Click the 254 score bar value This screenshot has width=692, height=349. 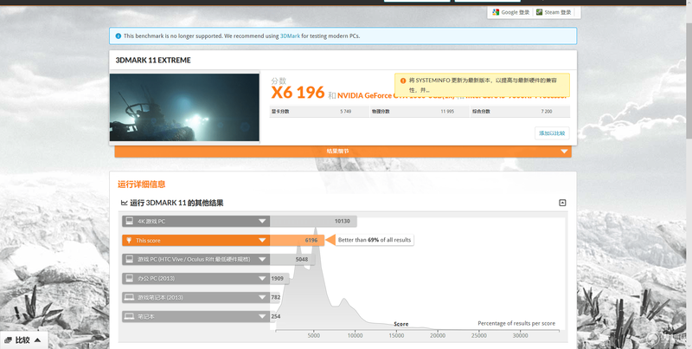pos(276,316)
